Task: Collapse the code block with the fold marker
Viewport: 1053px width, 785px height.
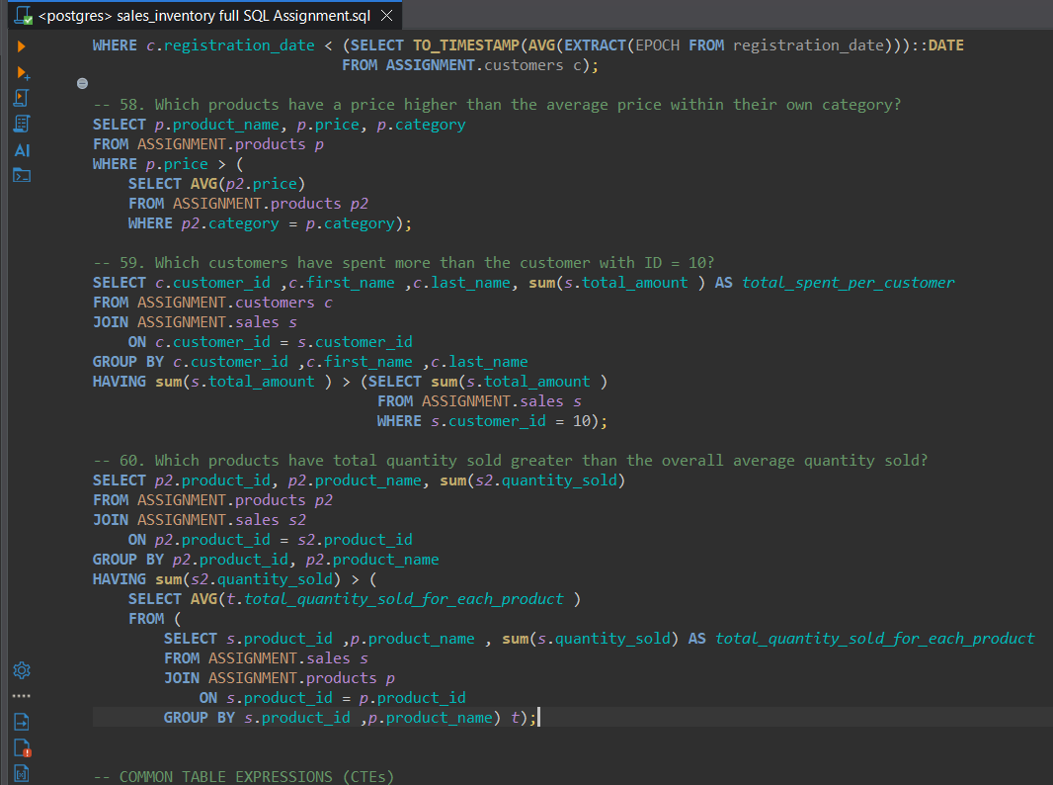Action: point(82,83)
